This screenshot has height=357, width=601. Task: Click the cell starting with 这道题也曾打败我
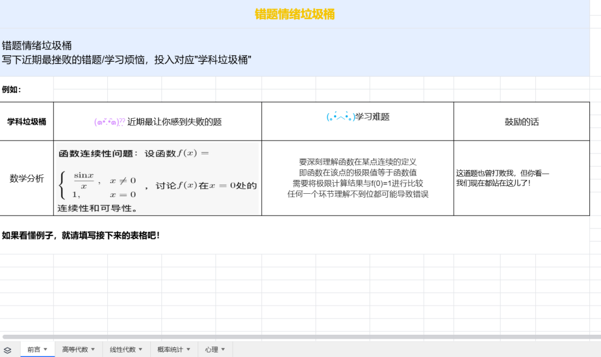click(x=521, y=178)
